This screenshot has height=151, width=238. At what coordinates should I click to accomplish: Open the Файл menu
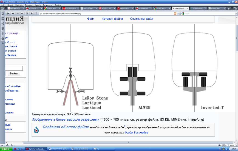coord(3,5)
